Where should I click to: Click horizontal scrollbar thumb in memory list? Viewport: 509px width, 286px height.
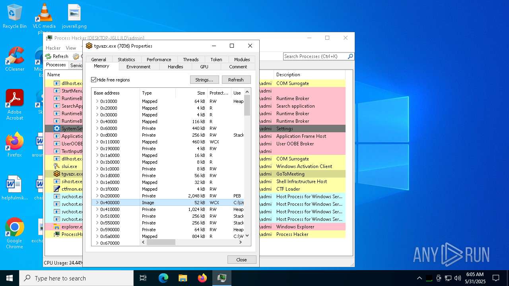click(x=161, y=242)
